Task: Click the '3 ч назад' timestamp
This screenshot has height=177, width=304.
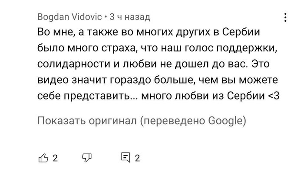Action: 130,17
